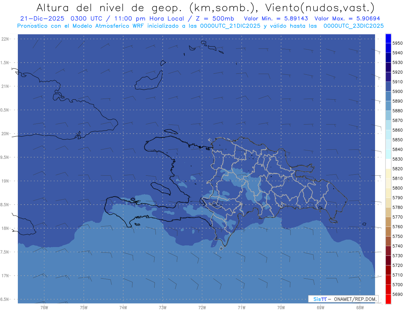Image resolution: width=404 pixels, height=312 pixels.
Task: Click the legend value '5850'
Action: [x=398, y=140]
